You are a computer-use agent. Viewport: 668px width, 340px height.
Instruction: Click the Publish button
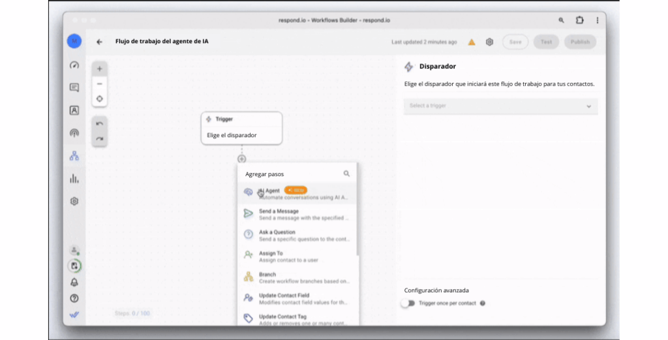pos(579,42)
